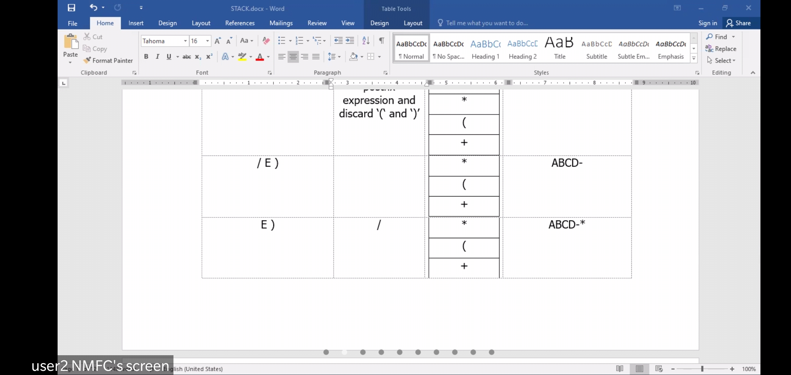Click Clear All Formatting eraser icon

click(x=266, y=41)
